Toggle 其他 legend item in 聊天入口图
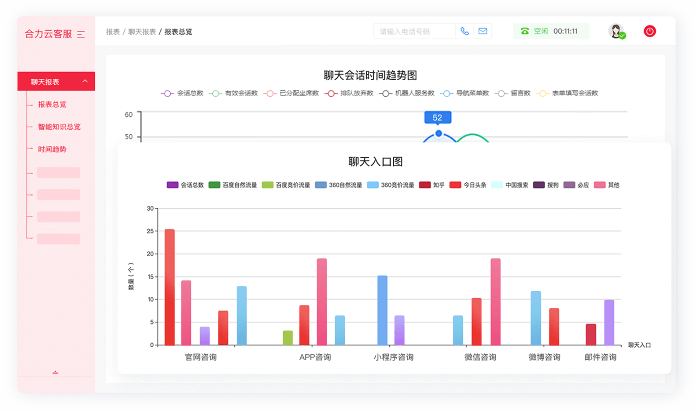 click(607, 185)
